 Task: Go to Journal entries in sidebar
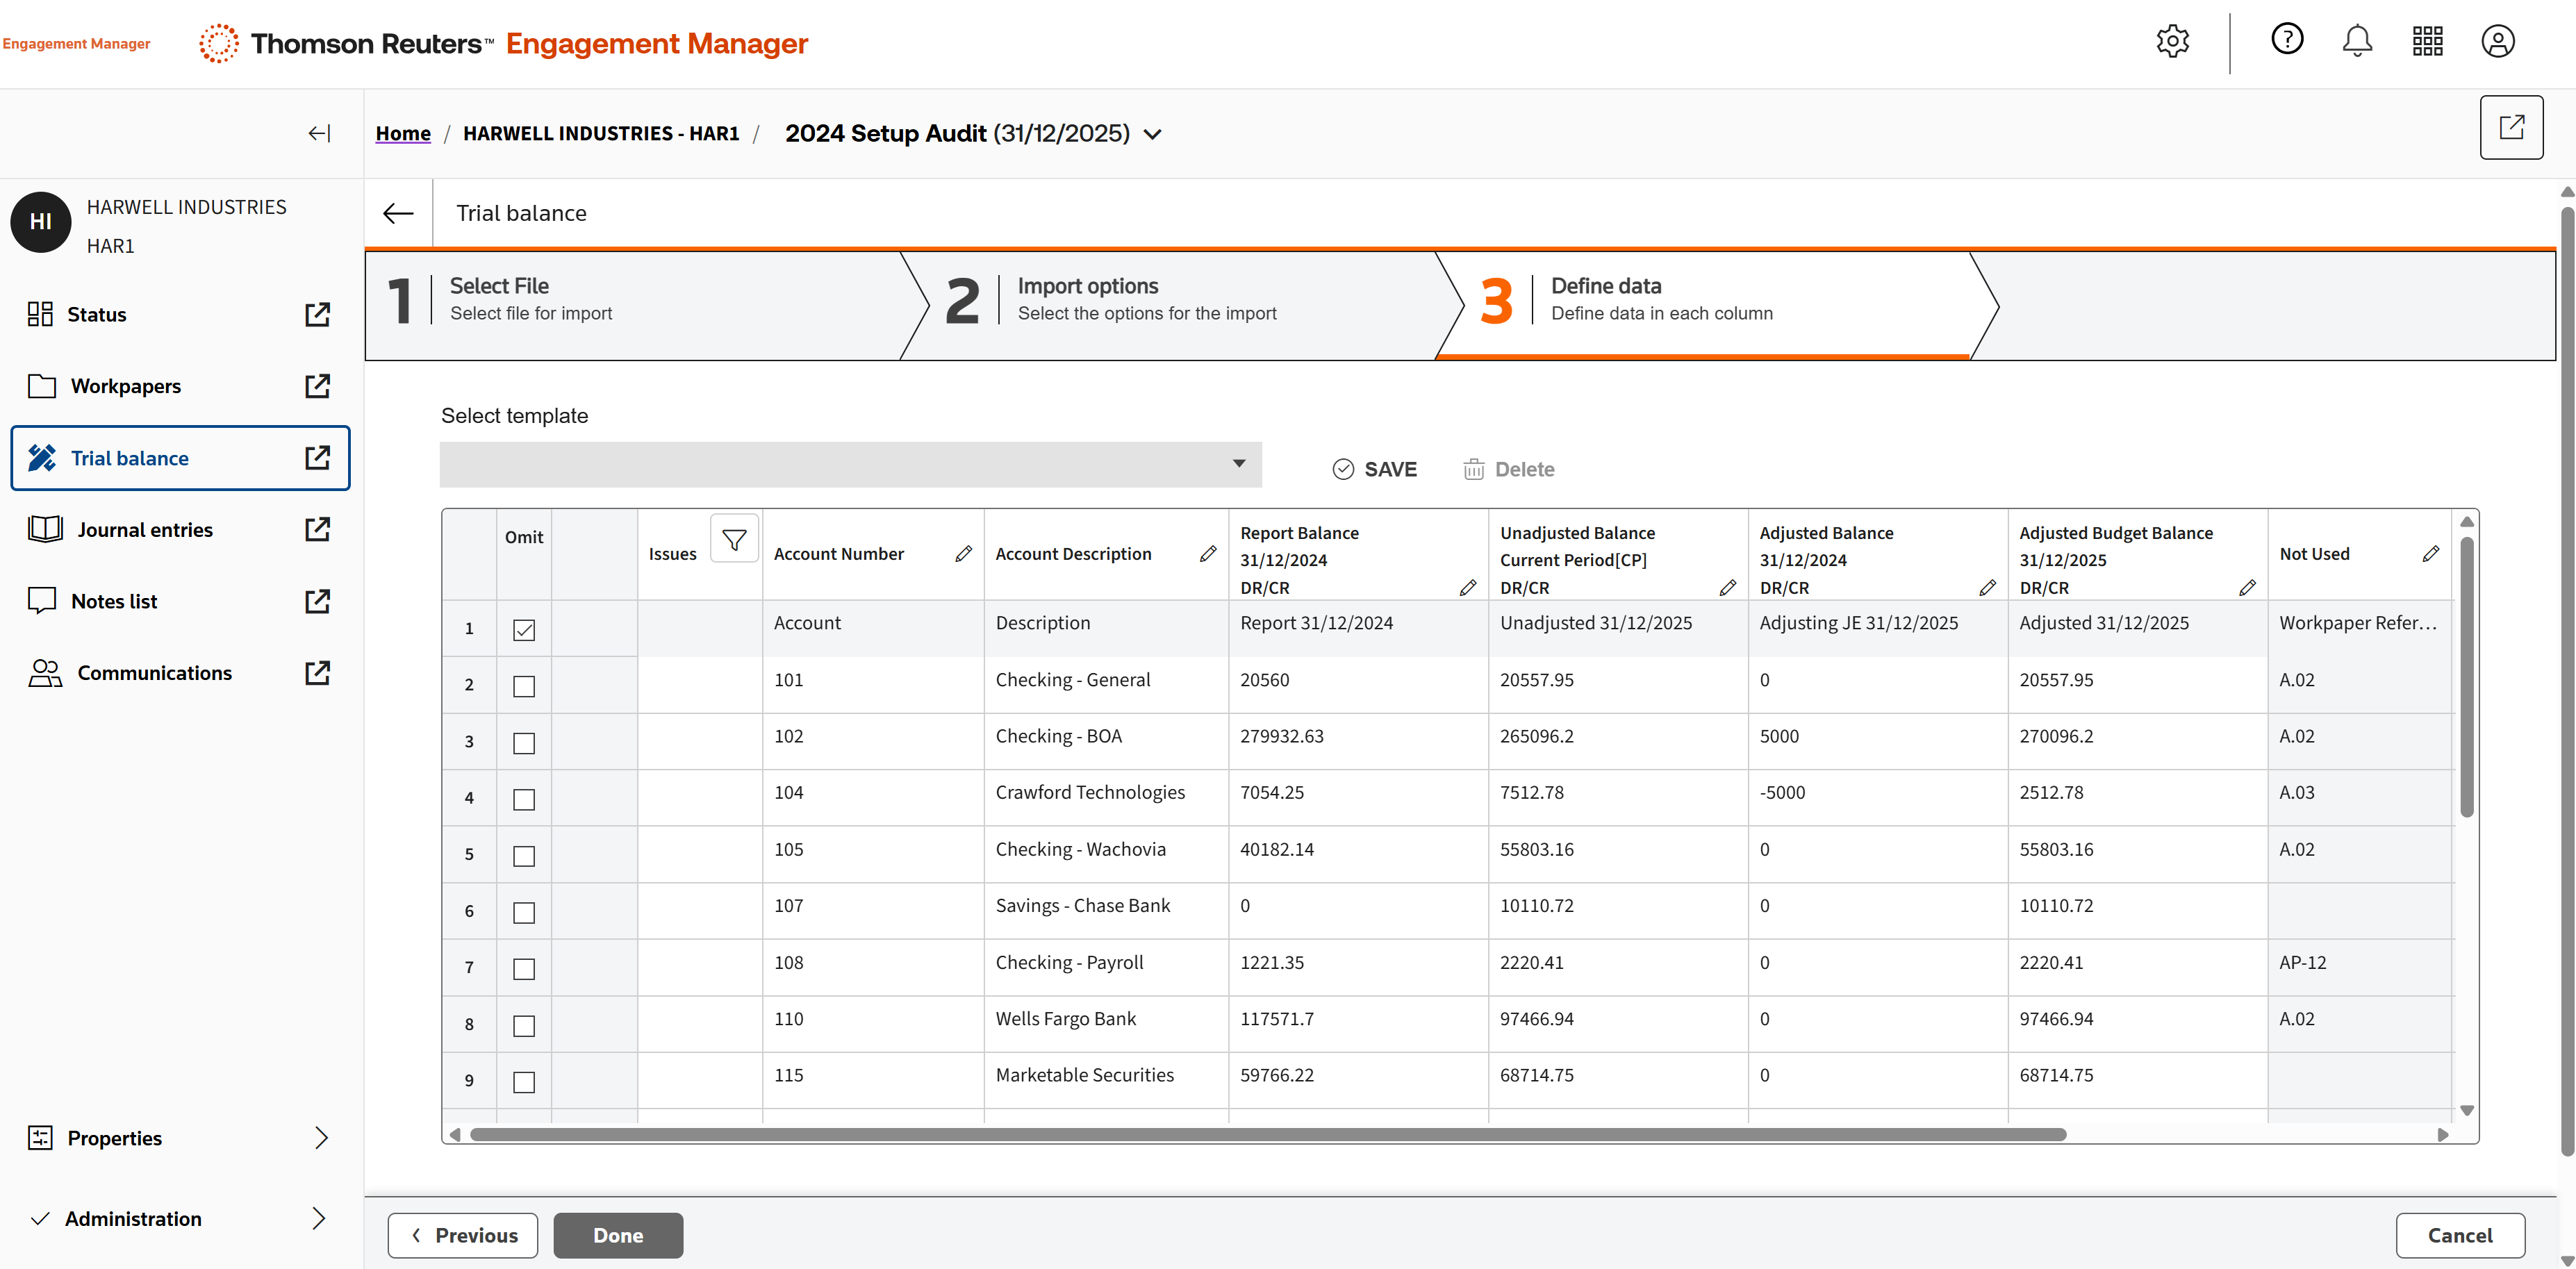point(145,529)
